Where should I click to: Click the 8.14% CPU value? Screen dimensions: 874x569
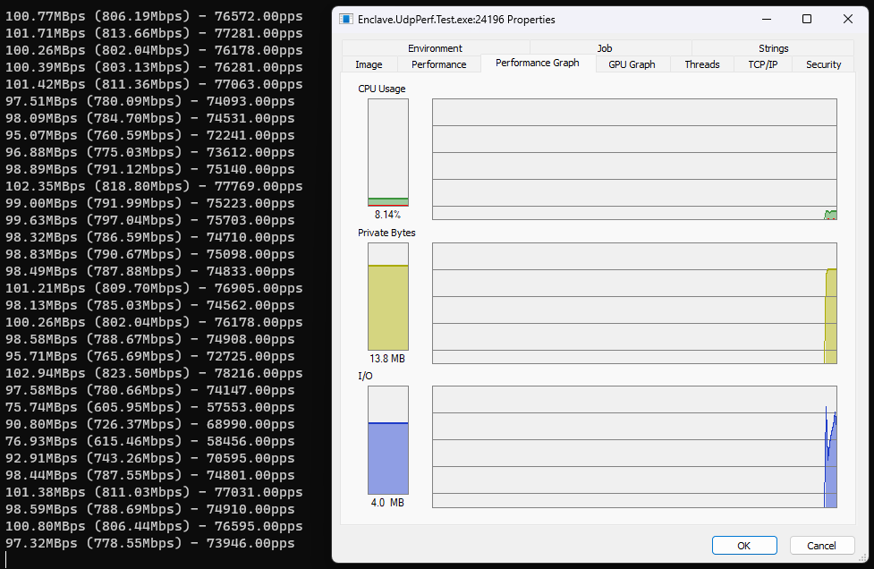(387, 215)
